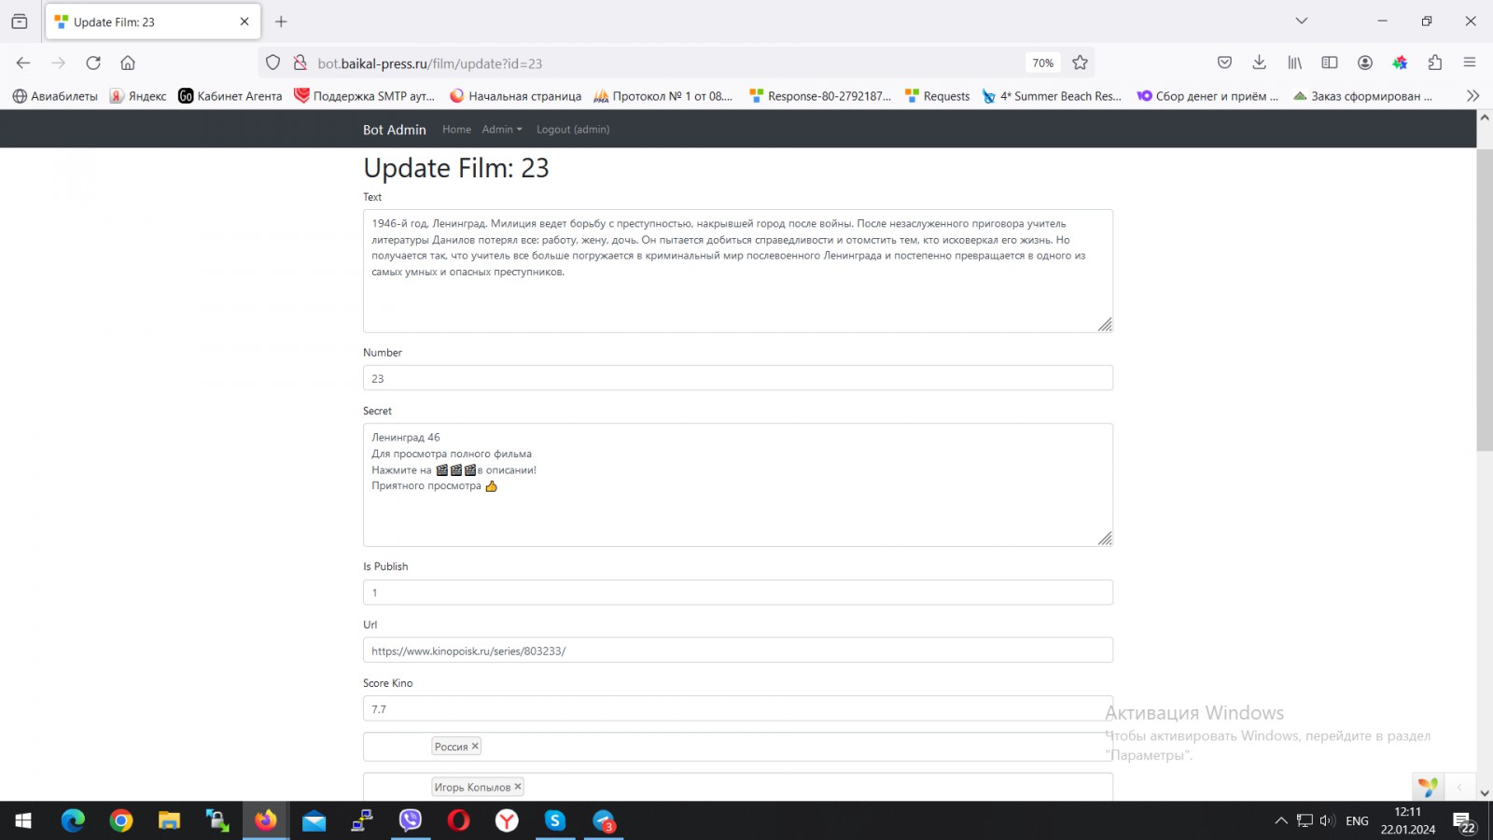Open the Windows Start menu
Image resolution: width=1493 pixels, height=840 pixels.
click(23, 820)
